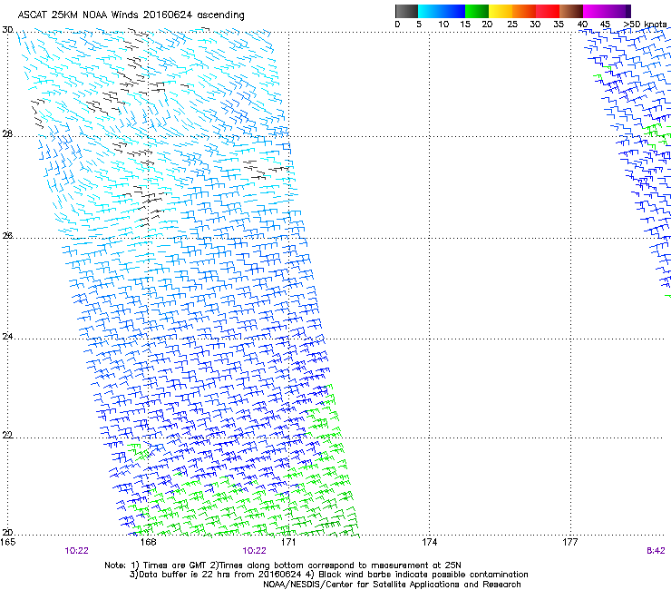Click the magenta-purple 40-50 knots legend segment
Viewport: 671px width, 590px height.
point(607,11)
